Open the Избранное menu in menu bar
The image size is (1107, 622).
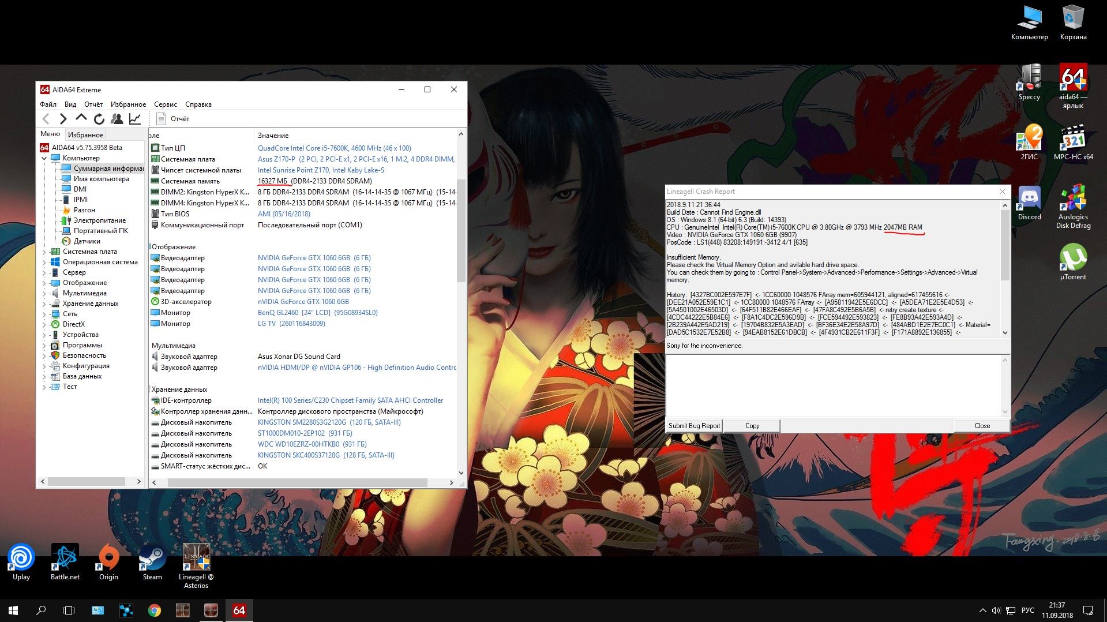click(x=128, y=104)
